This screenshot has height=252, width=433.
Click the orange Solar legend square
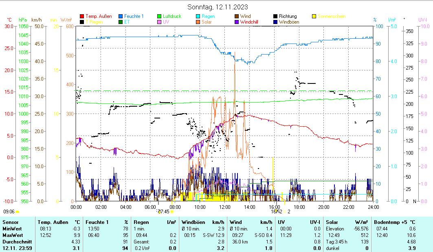coord(198,22)
